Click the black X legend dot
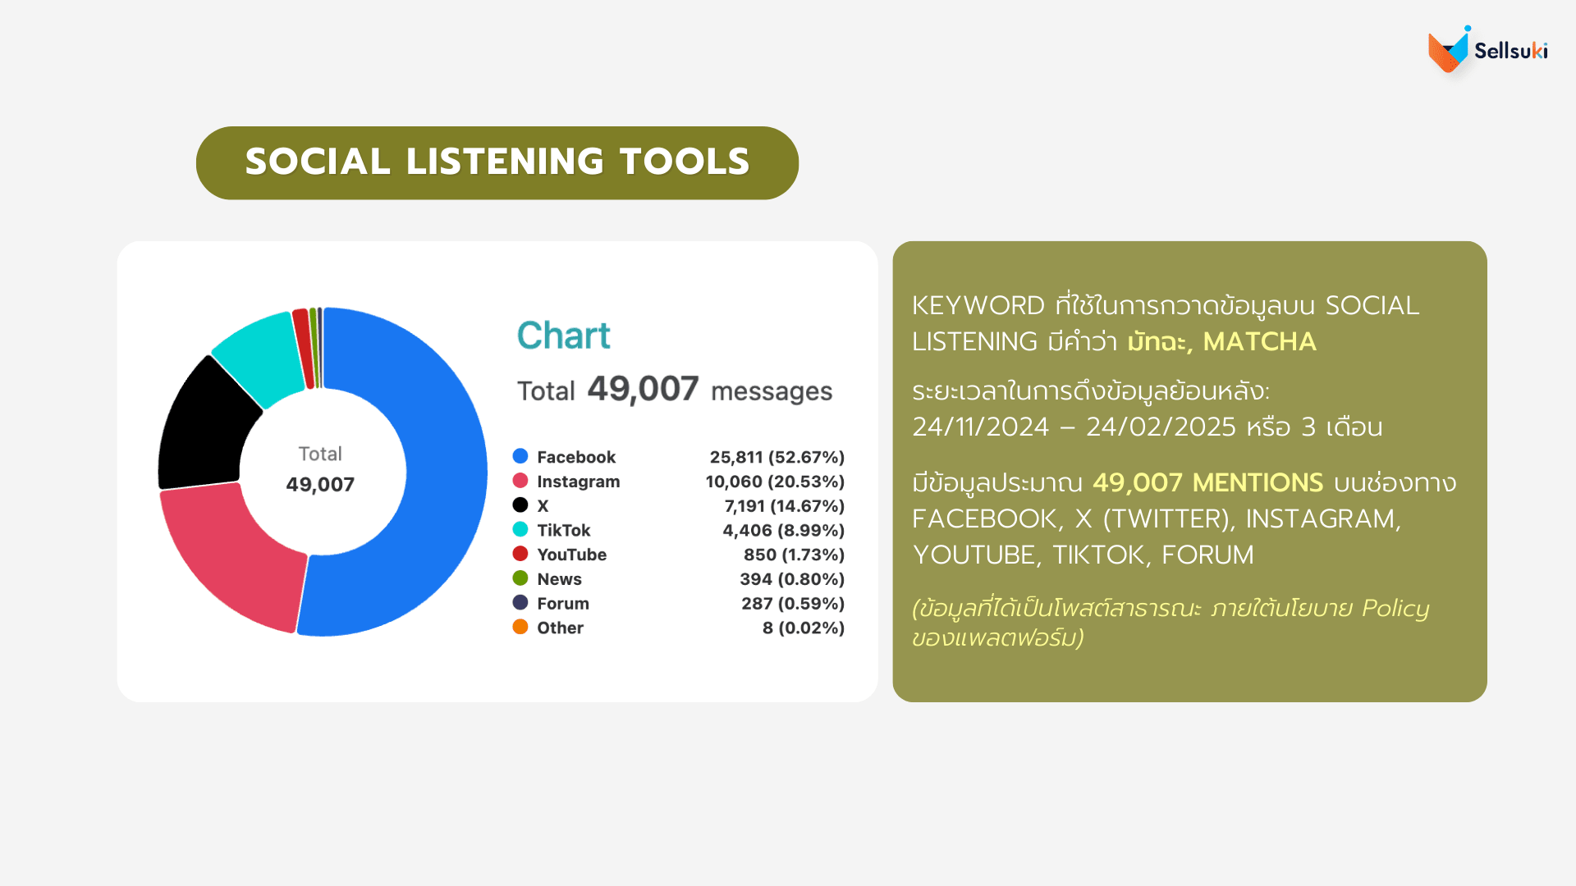 [520, 505]
